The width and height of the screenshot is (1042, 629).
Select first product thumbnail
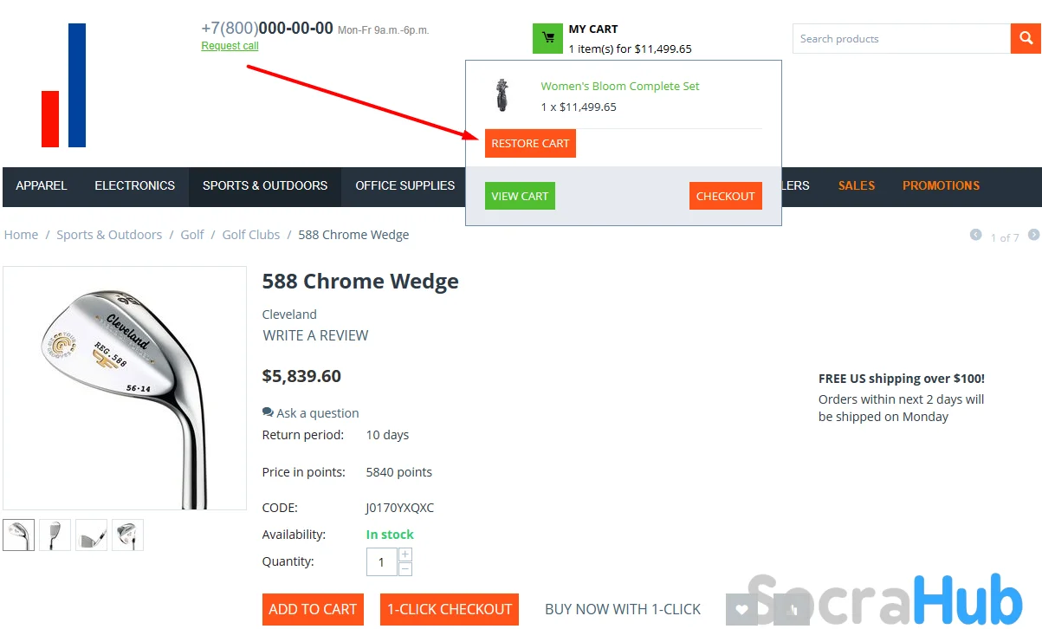point(19,535)
